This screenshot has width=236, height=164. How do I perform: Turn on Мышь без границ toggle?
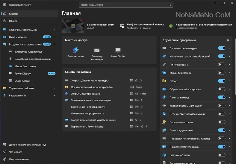[x=222, y=73]
